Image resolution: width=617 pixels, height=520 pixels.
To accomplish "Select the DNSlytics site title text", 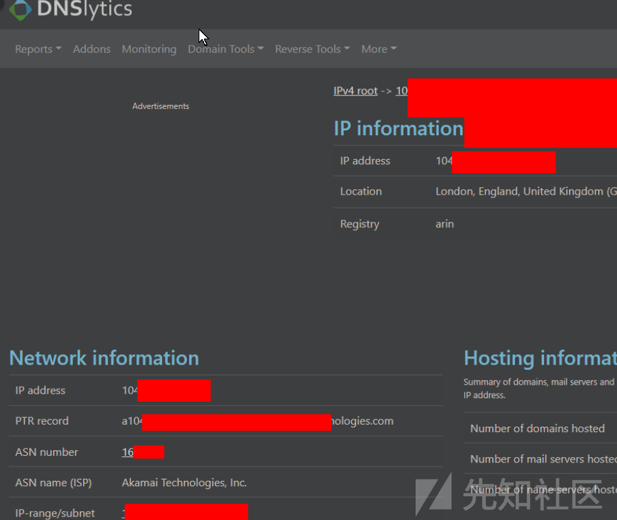I will (84, 9).
